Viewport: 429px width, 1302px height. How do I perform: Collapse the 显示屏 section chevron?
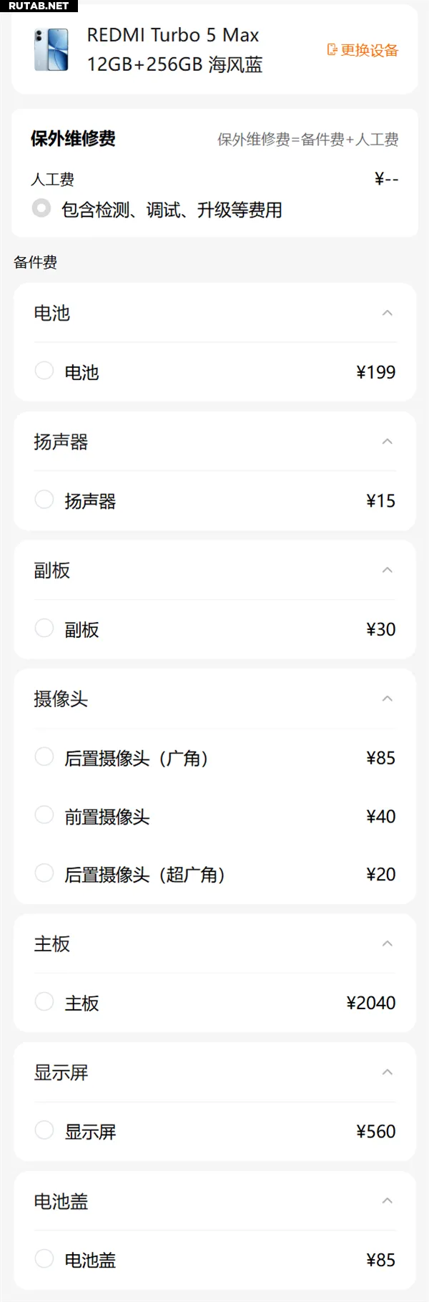pyautogui.click(x=388, y=1072)
